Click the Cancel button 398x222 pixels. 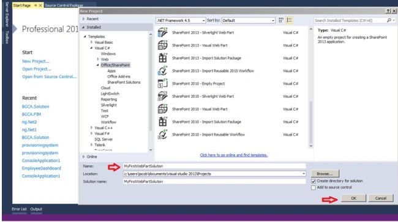coord(381,198)
